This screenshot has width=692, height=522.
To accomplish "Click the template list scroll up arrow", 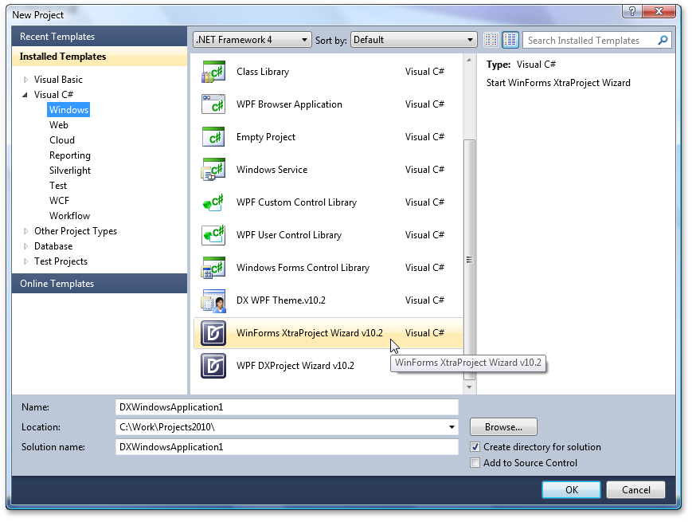I will pos(469,60).
